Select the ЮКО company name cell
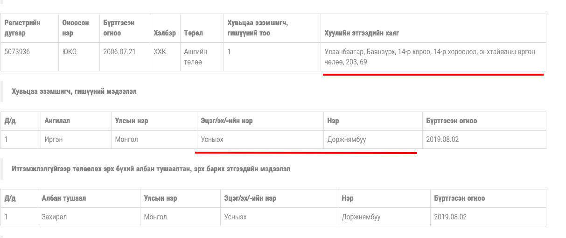The image size is (566, 238). click(x=69, y=52)
